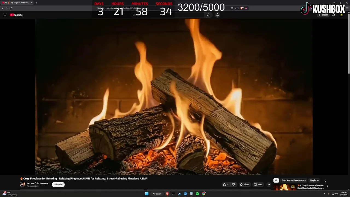This screenshot has width=350, height=197.
Task: Close the Cozy Fireplace browser tab
Action: [x=31, y=3]
